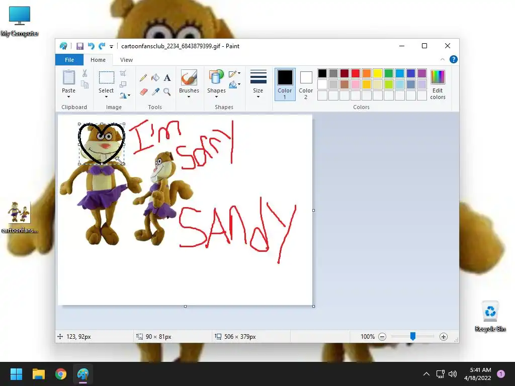The height and width of the screenshot is (386, 515).
Task: Open the volume icon in system tray
Action: [x=453, y=374]
